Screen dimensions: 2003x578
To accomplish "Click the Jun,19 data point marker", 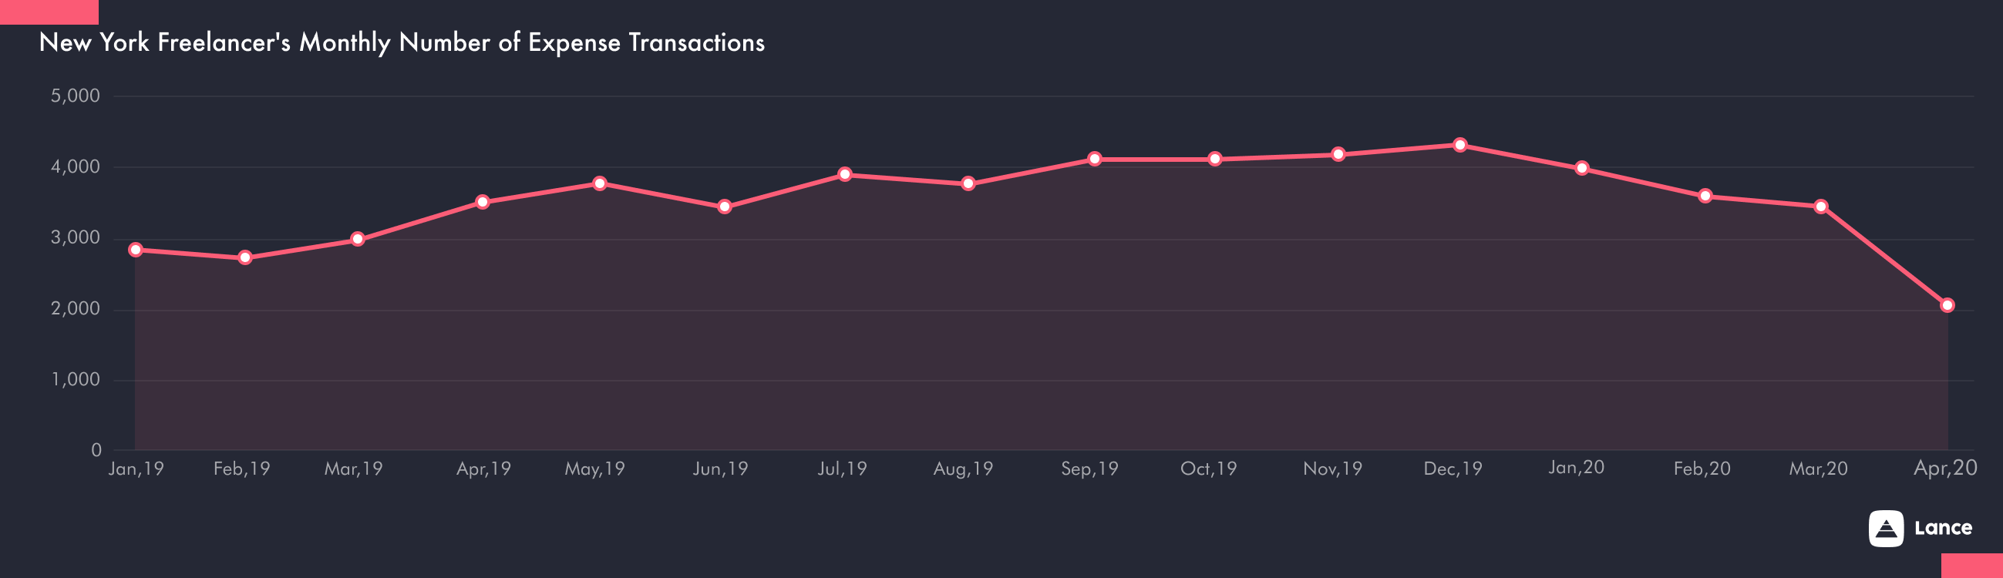I will pos(725,207).
